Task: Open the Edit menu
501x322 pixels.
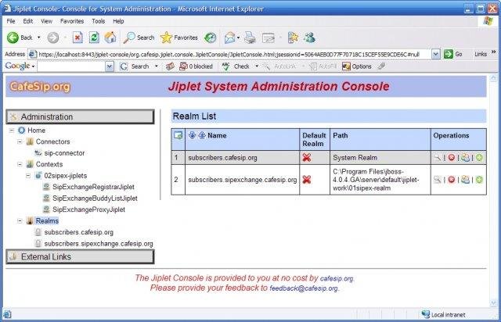Action: (x=28, y=21)
